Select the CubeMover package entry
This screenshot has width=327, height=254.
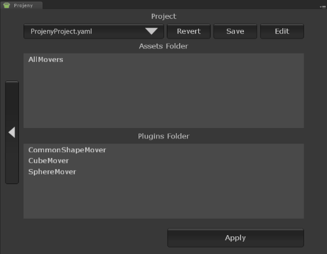click(48, 161)
